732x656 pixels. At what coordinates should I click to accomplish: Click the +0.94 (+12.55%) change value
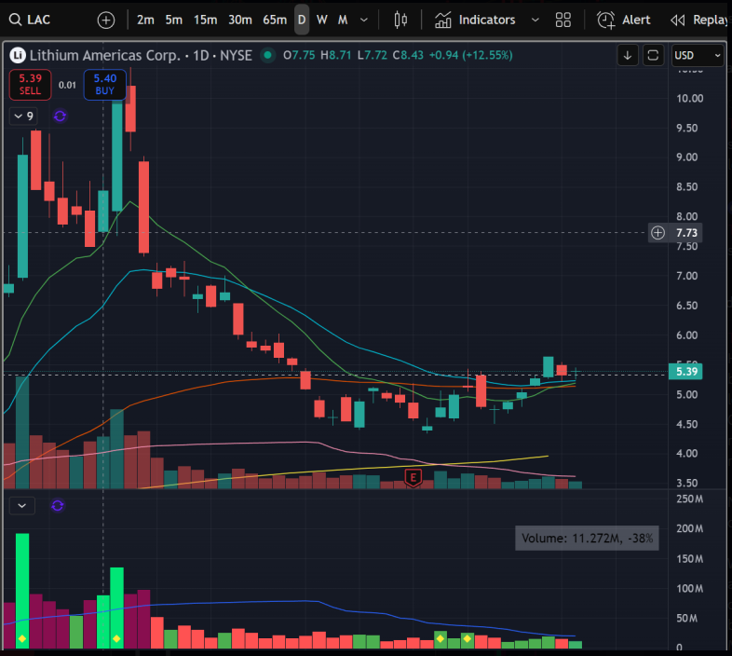tap(470, 55)
